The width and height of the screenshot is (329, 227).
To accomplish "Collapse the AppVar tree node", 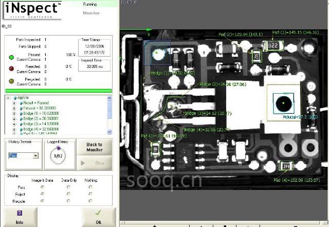I will coord(8,98).
